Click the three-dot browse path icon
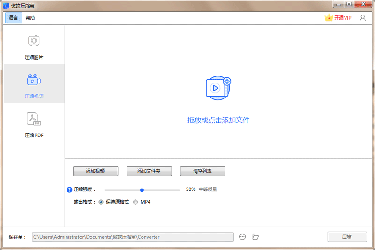Viewport: 375px width, 250px height. pyautogui.click(x=242, y=237)
